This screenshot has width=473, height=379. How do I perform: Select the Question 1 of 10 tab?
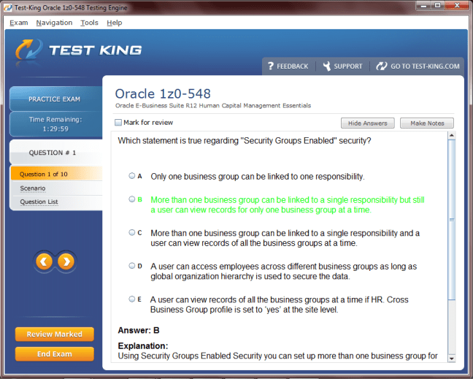(56, 174)
